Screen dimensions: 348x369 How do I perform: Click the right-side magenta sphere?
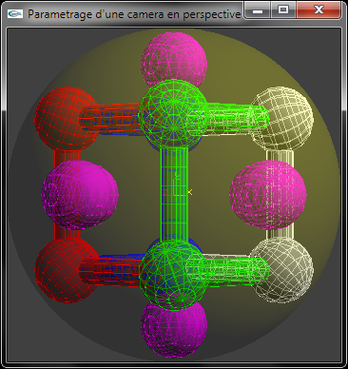pos(268,194)
